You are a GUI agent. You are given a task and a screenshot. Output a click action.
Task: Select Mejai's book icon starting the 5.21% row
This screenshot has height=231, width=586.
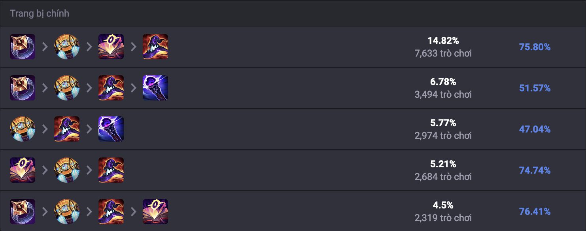[x=23, y=170]
